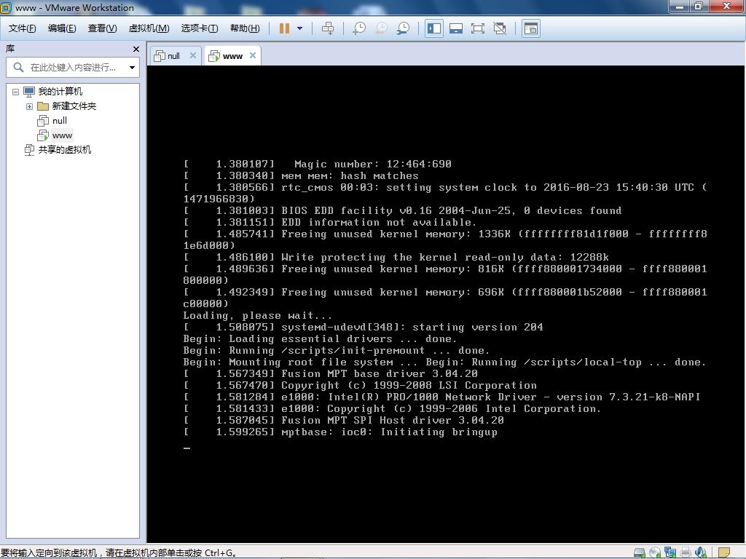The height and width of the screenshot is (559, 746).
Task: Select the www tab
Action: (232, 55)
